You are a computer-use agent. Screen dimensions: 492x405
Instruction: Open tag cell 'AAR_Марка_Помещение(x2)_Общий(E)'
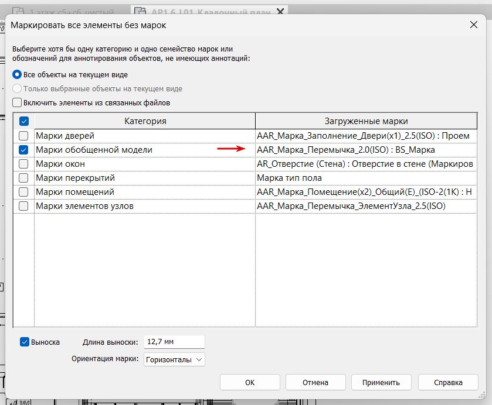click(366, 192)
